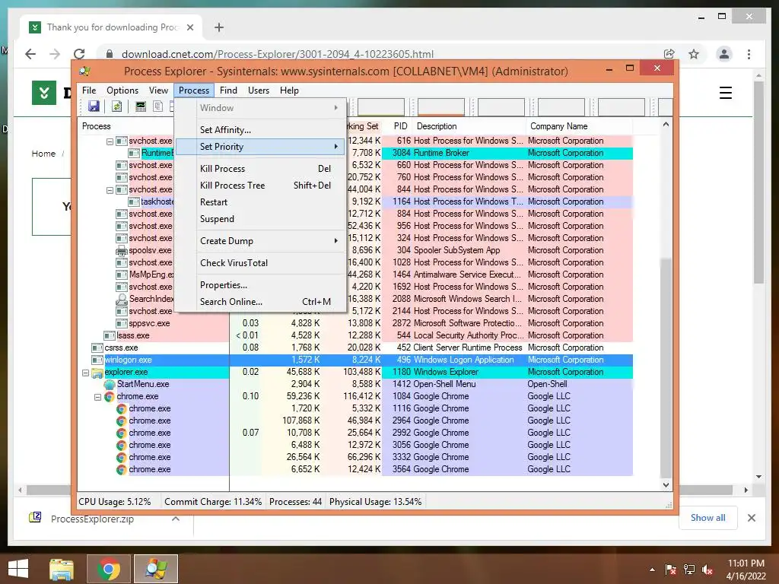The height and width of the screenshot is (584, 779).
Task: Click the lsass.exe process icon
Action: click(x=110, y=335)
